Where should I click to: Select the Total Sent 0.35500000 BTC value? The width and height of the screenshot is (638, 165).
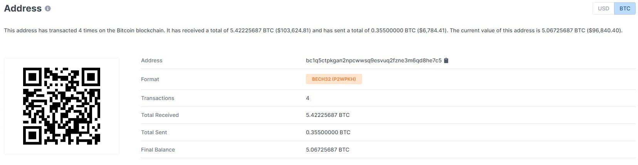[x=328, y=132]
